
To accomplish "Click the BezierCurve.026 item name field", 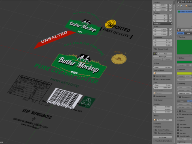I will [x=164, y=120].
